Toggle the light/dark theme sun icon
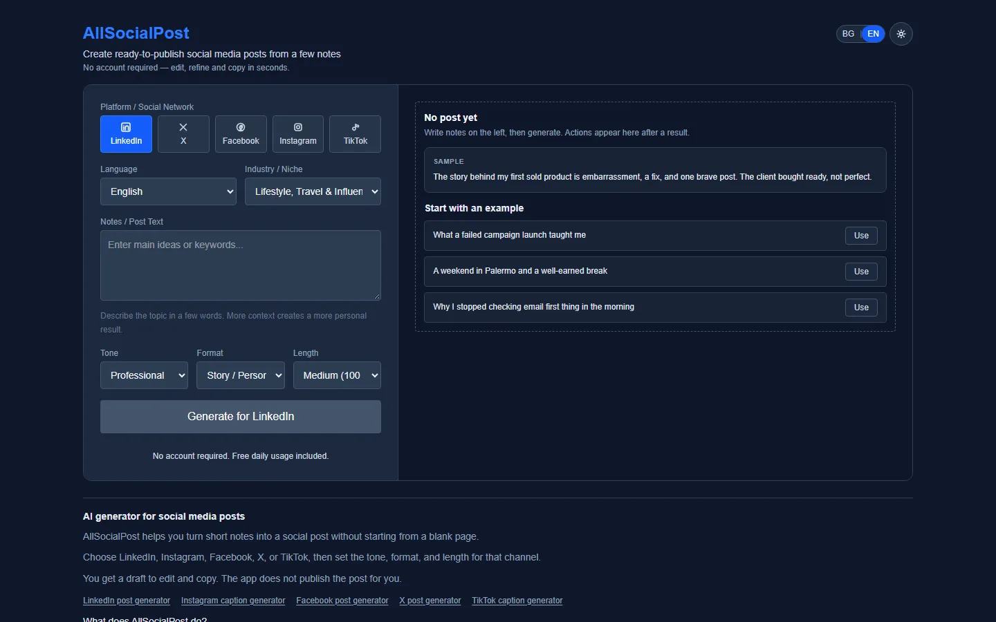 901,34
